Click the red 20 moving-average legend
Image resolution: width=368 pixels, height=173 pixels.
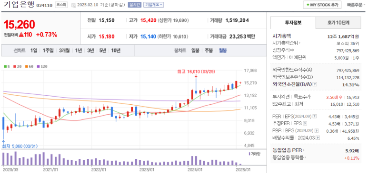(x=17, y=66)
